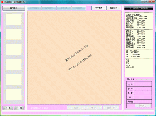
Task: Select the third thumbnail slot in left panel
Action: (x=14, y=49)
